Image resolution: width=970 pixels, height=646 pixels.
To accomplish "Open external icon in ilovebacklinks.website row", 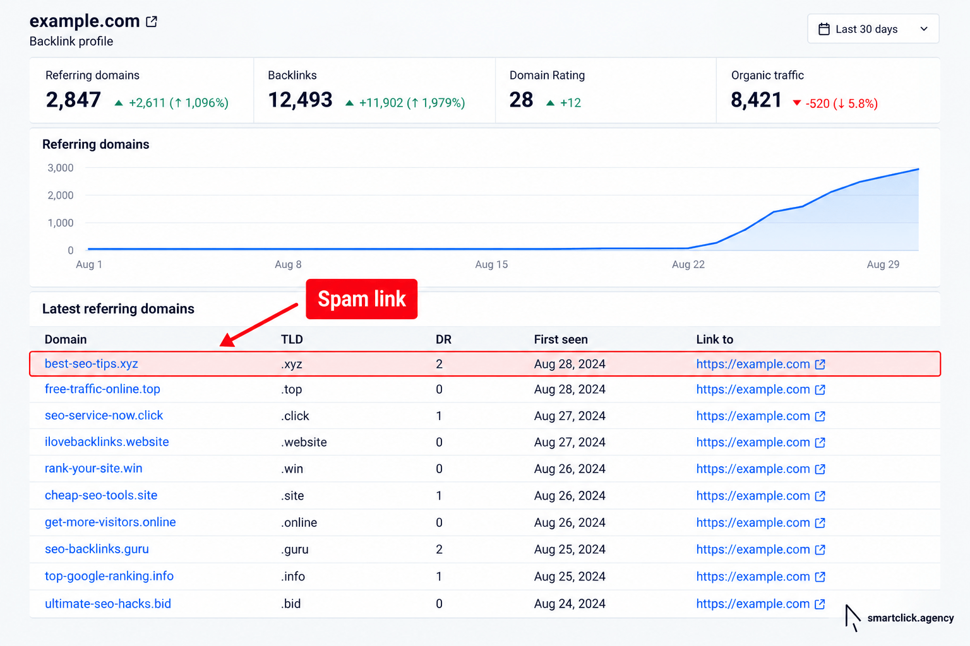I will point(820,442).
